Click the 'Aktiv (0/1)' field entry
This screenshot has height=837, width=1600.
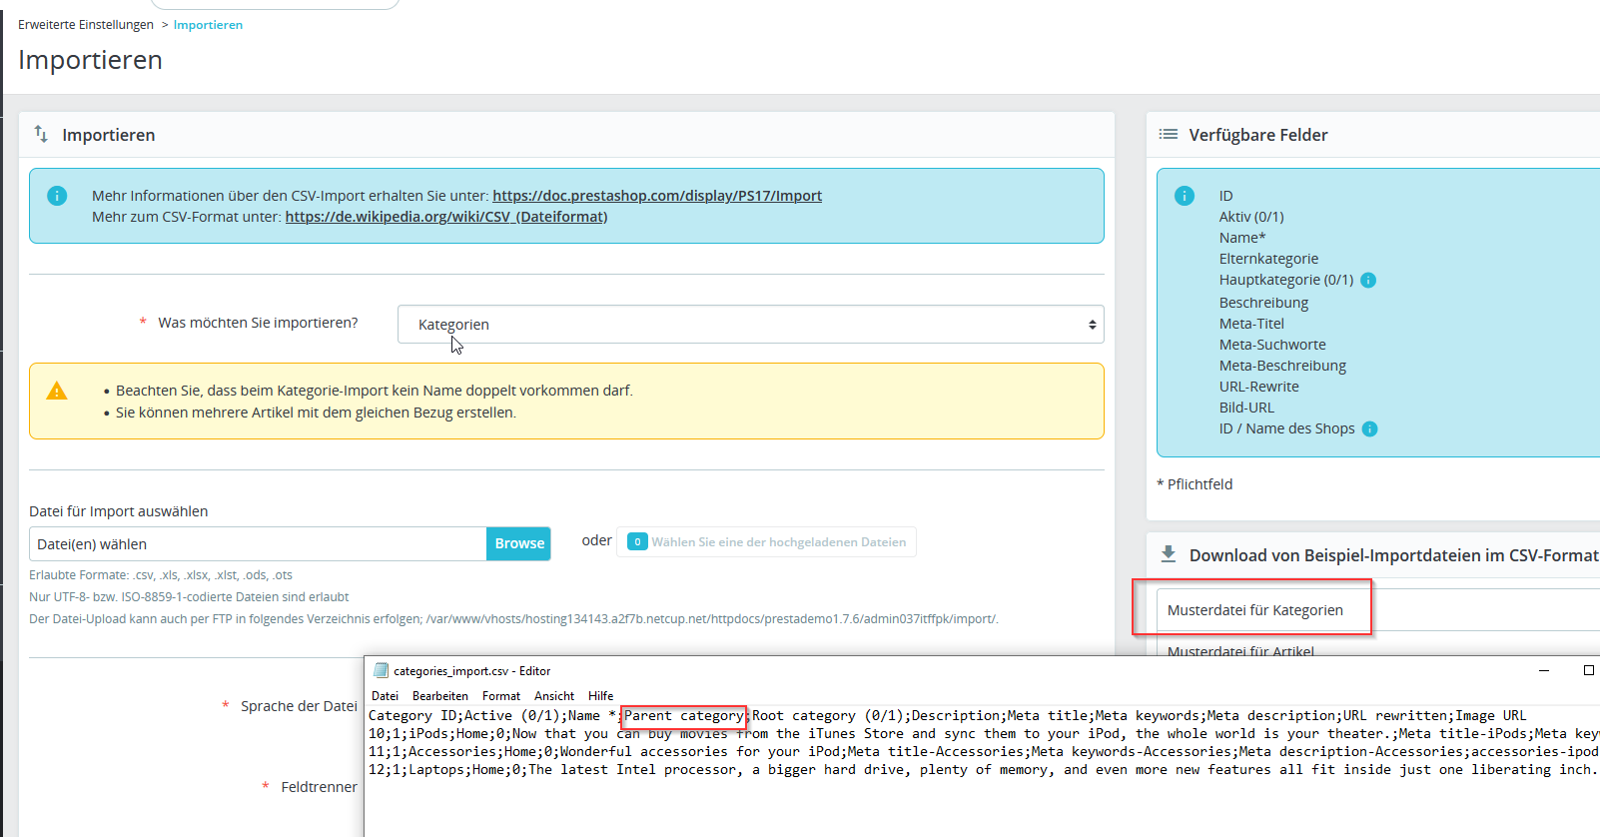coord(1251,217)
